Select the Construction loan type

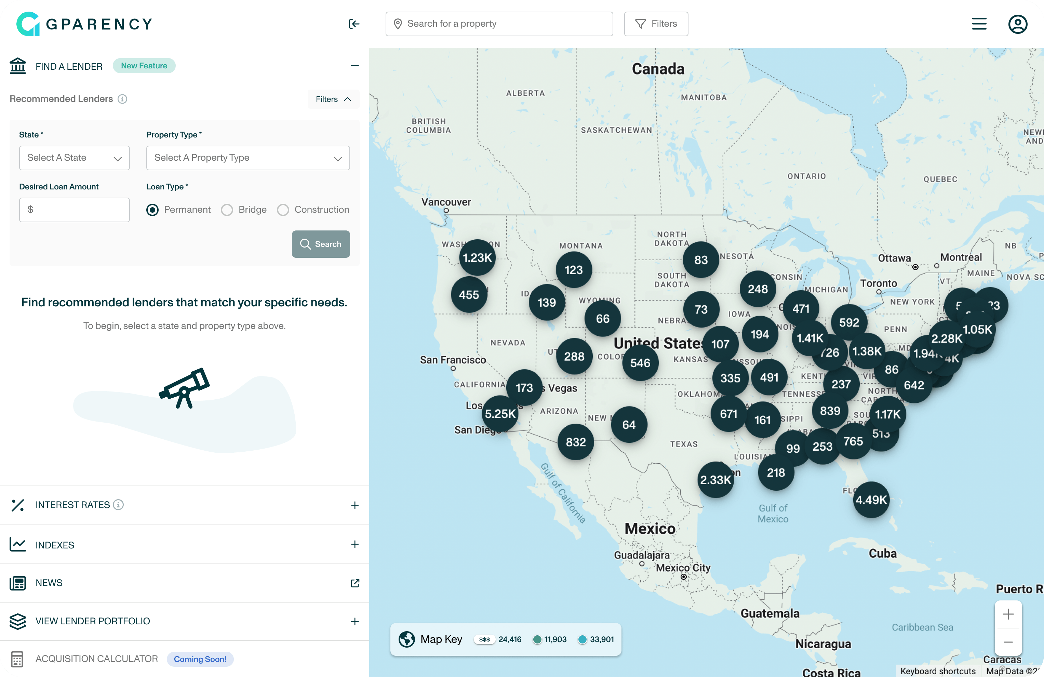point(283,210)
